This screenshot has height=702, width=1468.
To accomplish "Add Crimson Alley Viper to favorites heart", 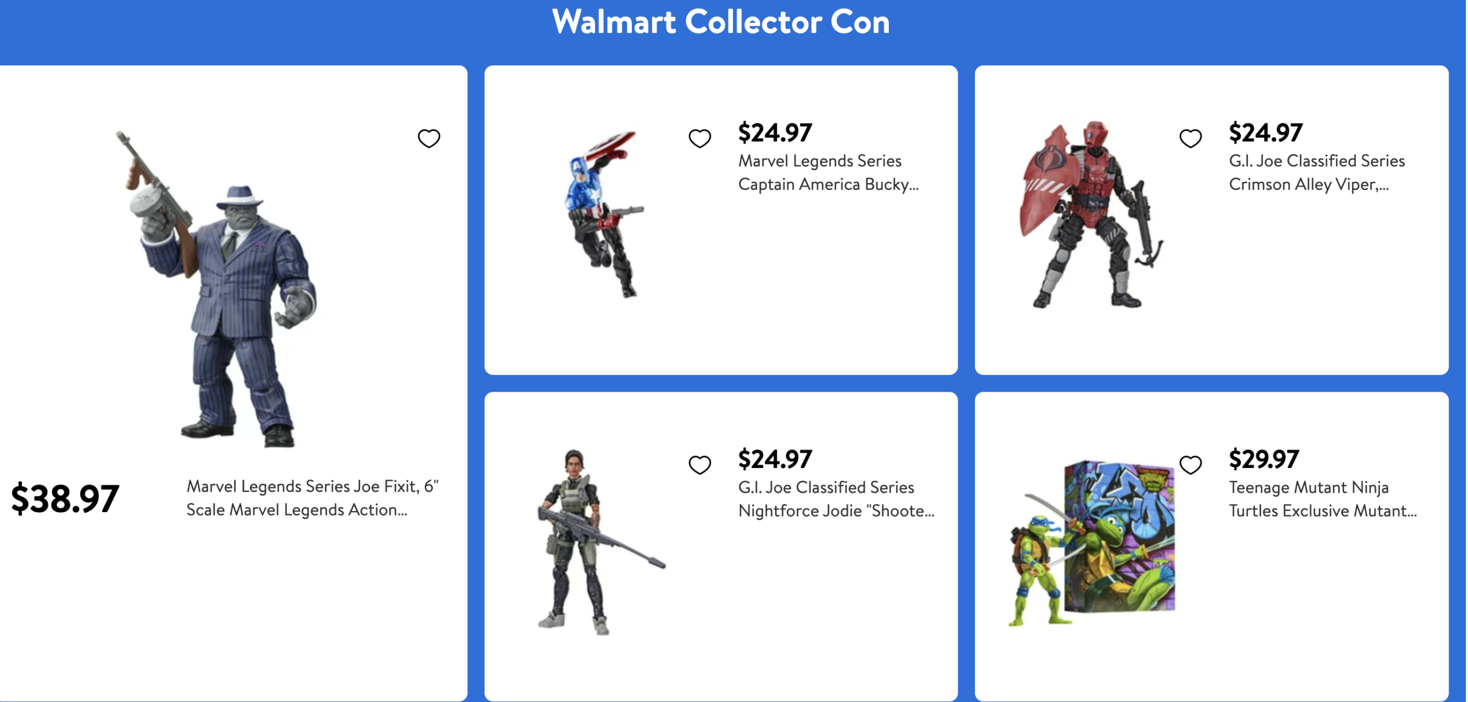I will (x=1190, y=138).
